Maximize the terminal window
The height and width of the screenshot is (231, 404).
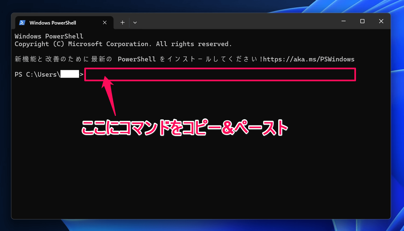point(362,21)
